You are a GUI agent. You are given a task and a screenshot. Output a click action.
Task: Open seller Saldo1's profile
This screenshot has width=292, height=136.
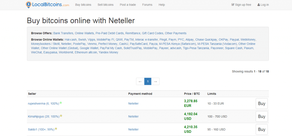41,129
